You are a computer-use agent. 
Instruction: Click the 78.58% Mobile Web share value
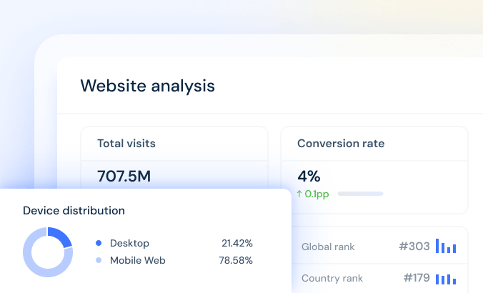pos(236,261)
